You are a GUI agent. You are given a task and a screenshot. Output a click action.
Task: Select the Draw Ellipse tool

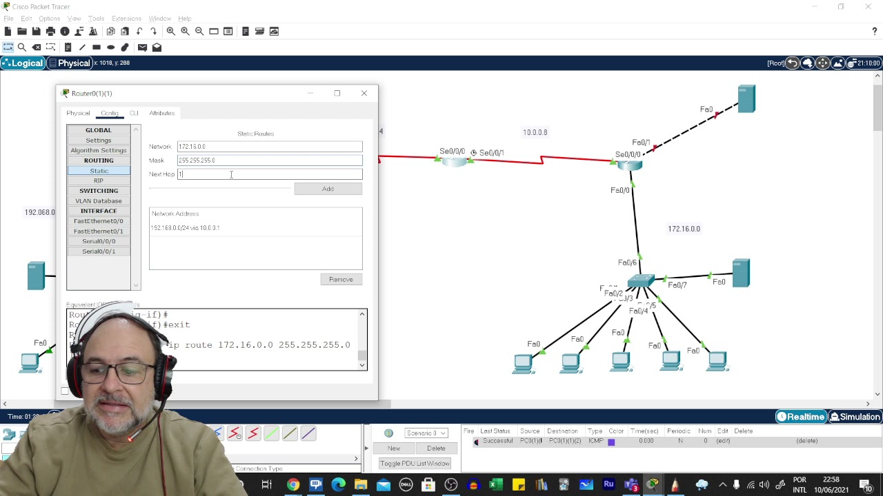pos(110,47)
